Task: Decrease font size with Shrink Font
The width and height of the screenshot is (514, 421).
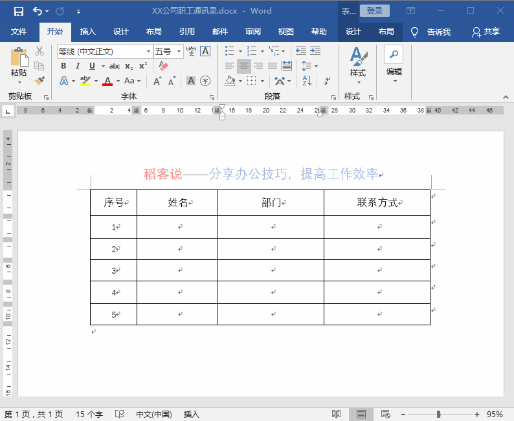Action: click(x=172, y=81)
